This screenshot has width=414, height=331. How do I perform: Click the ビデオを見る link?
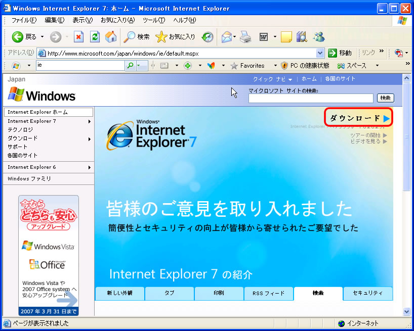(x=368, y=141)
